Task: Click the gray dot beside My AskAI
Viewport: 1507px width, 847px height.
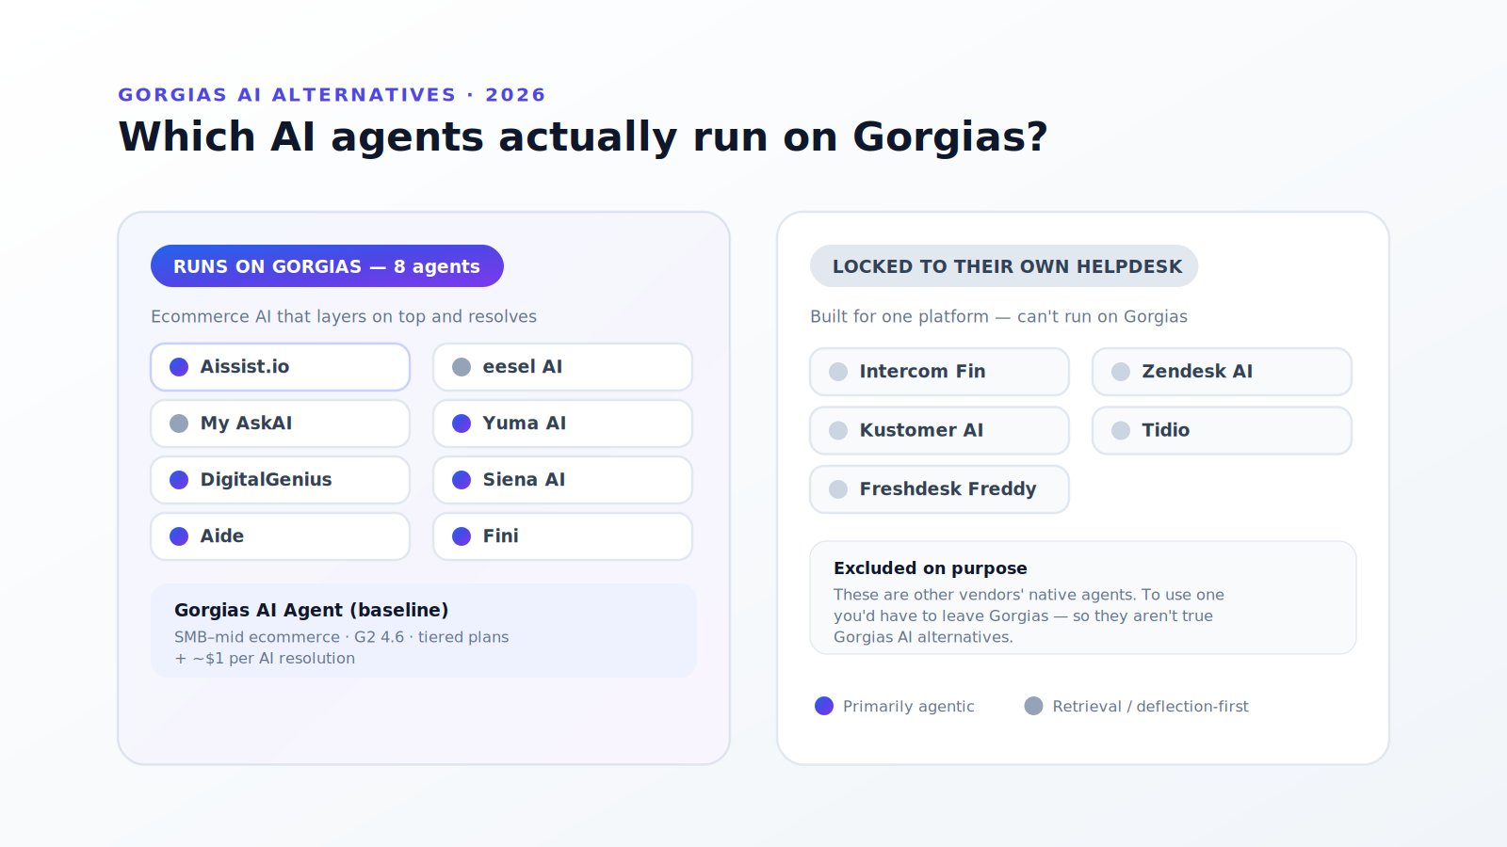Action: [179, 423]
